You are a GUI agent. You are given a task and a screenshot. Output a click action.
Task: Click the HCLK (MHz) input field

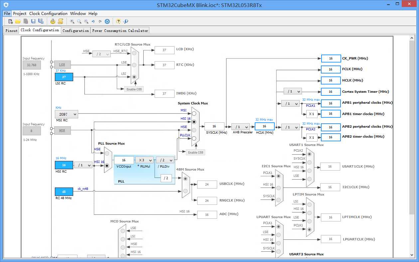[264, 126]
